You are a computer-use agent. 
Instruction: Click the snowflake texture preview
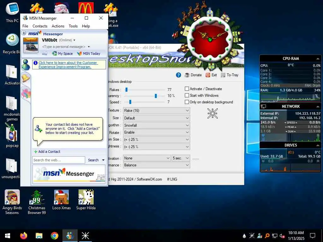pos(212,113)
